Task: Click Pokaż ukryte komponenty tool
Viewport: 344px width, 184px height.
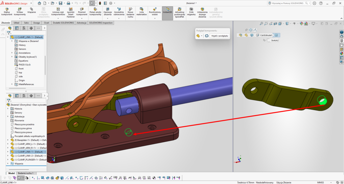Action: (95, 12)
